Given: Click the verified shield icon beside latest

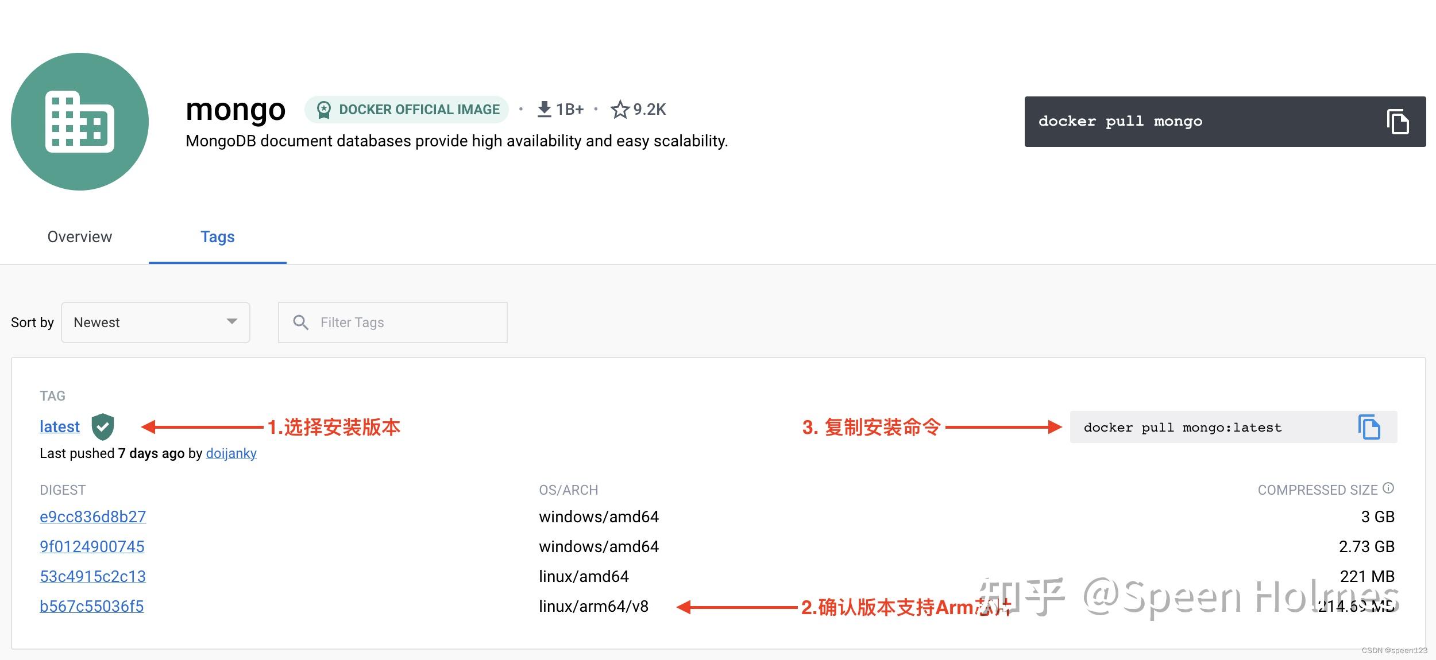Looking at the screenshot, I should tap(103, 426).
